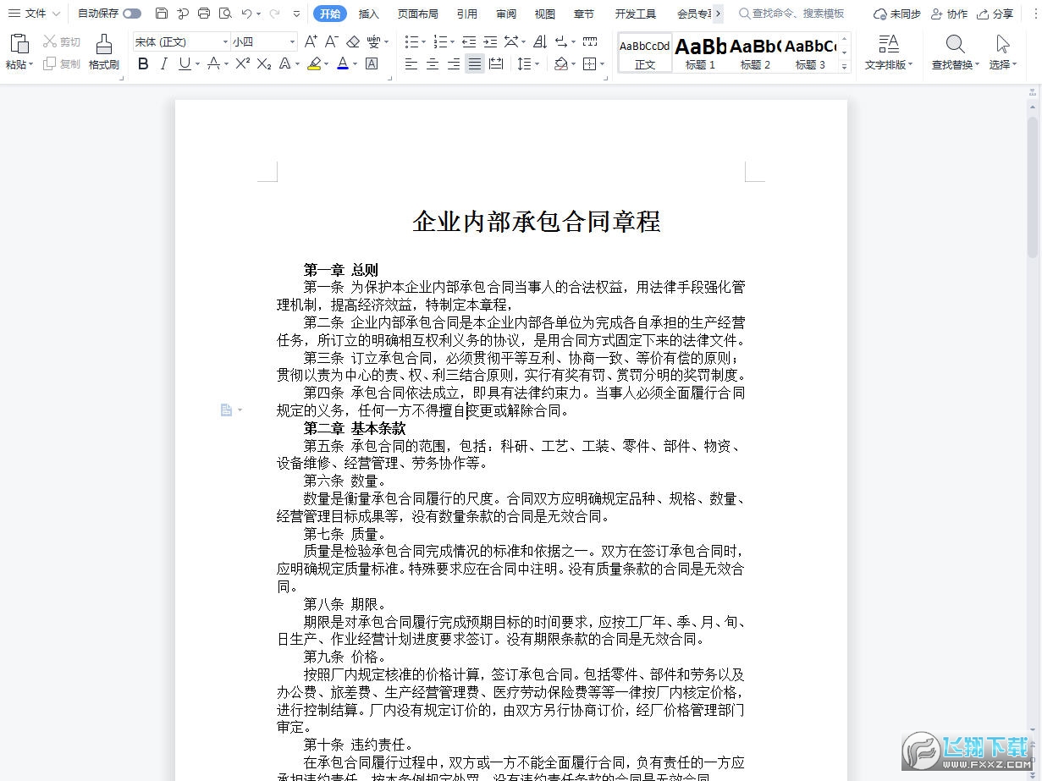Switch to the 章节 tab
Viewport: 1042px width, 781px height.
[x=584, y=14]
